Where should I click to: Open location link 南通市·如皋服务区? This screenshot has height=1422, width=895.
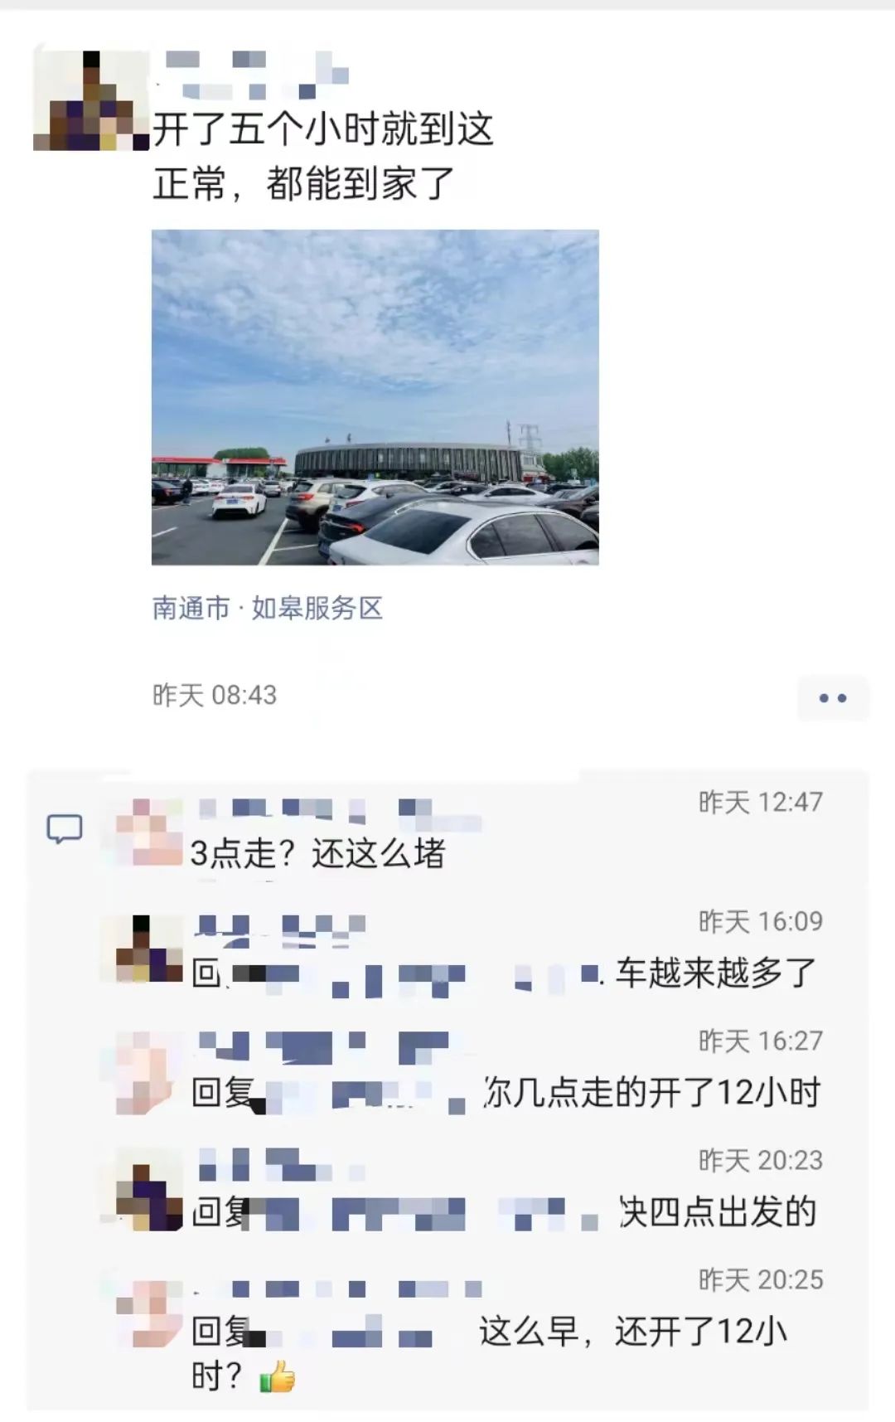tap(267, 608)
